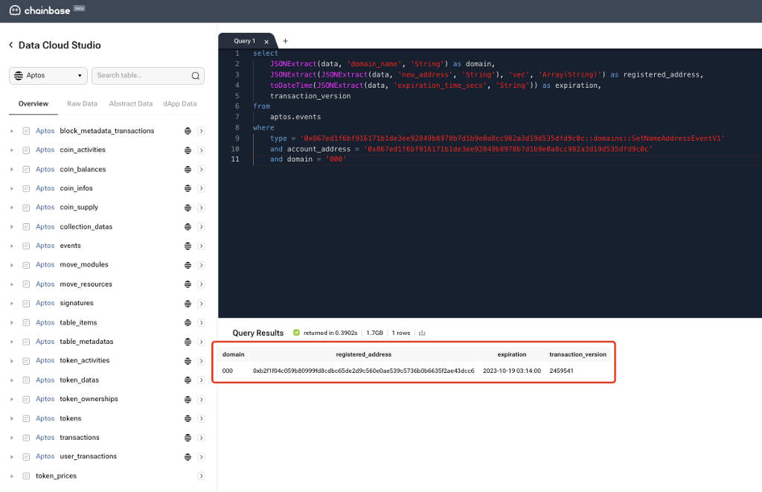762x492 pixels.
Task: Close the Query 1 tab
Action: click(x=266, y=42)
